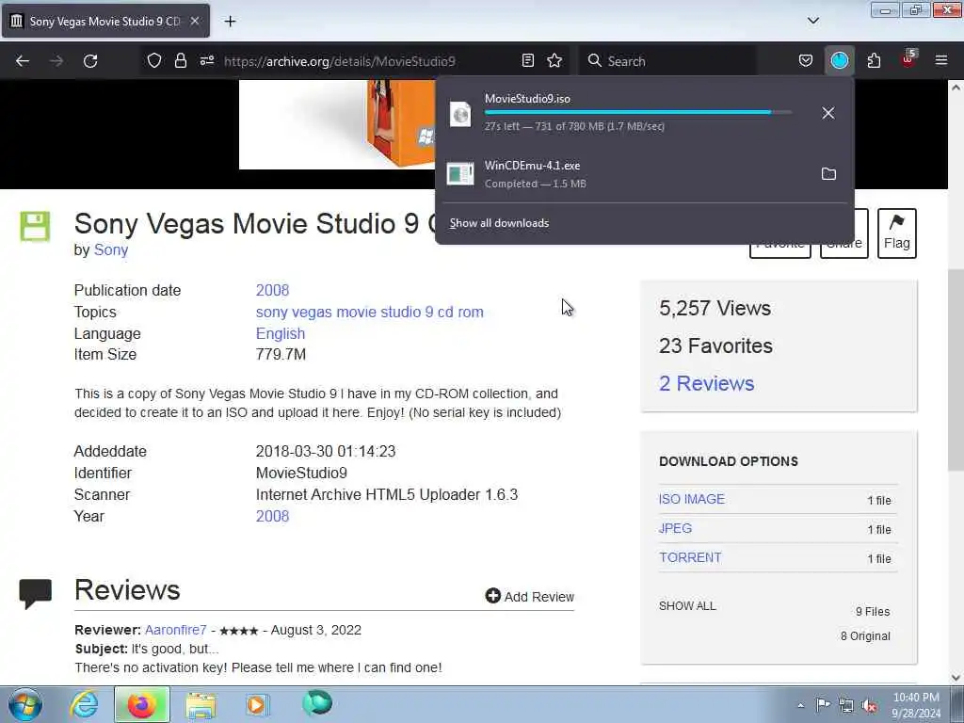
Task: Open topic sony vegas movie studio 9 cd rom
Action: (369, 312)
